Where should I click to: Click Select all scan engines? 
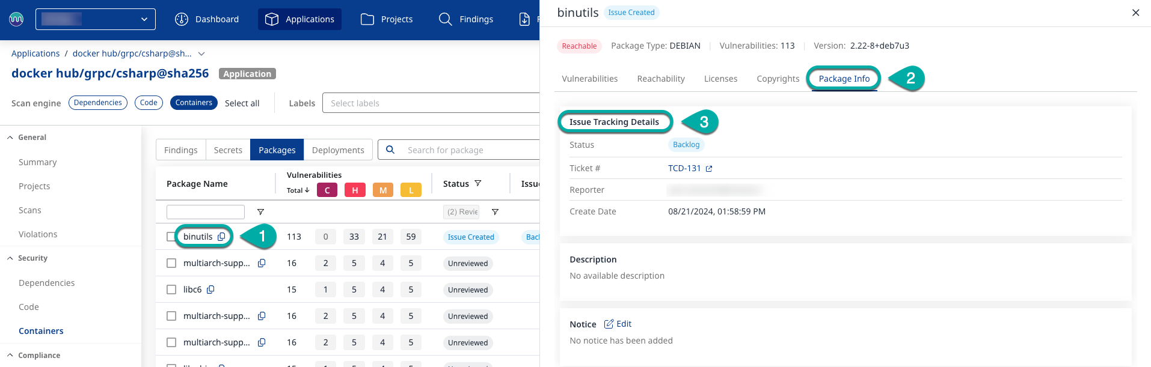[242, 103]
